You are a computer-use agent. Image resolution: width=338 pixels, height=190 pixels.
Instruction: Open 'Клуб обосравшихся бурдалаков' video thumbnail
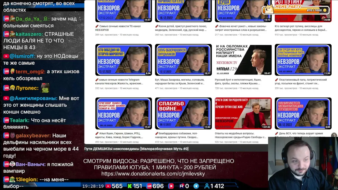click(183, 60)
